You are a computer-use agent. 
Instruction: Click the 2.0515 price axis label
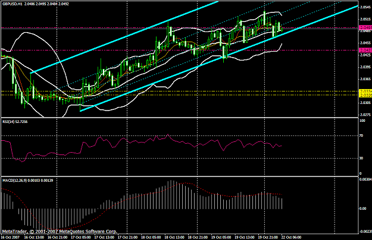[x=365, y=19]
